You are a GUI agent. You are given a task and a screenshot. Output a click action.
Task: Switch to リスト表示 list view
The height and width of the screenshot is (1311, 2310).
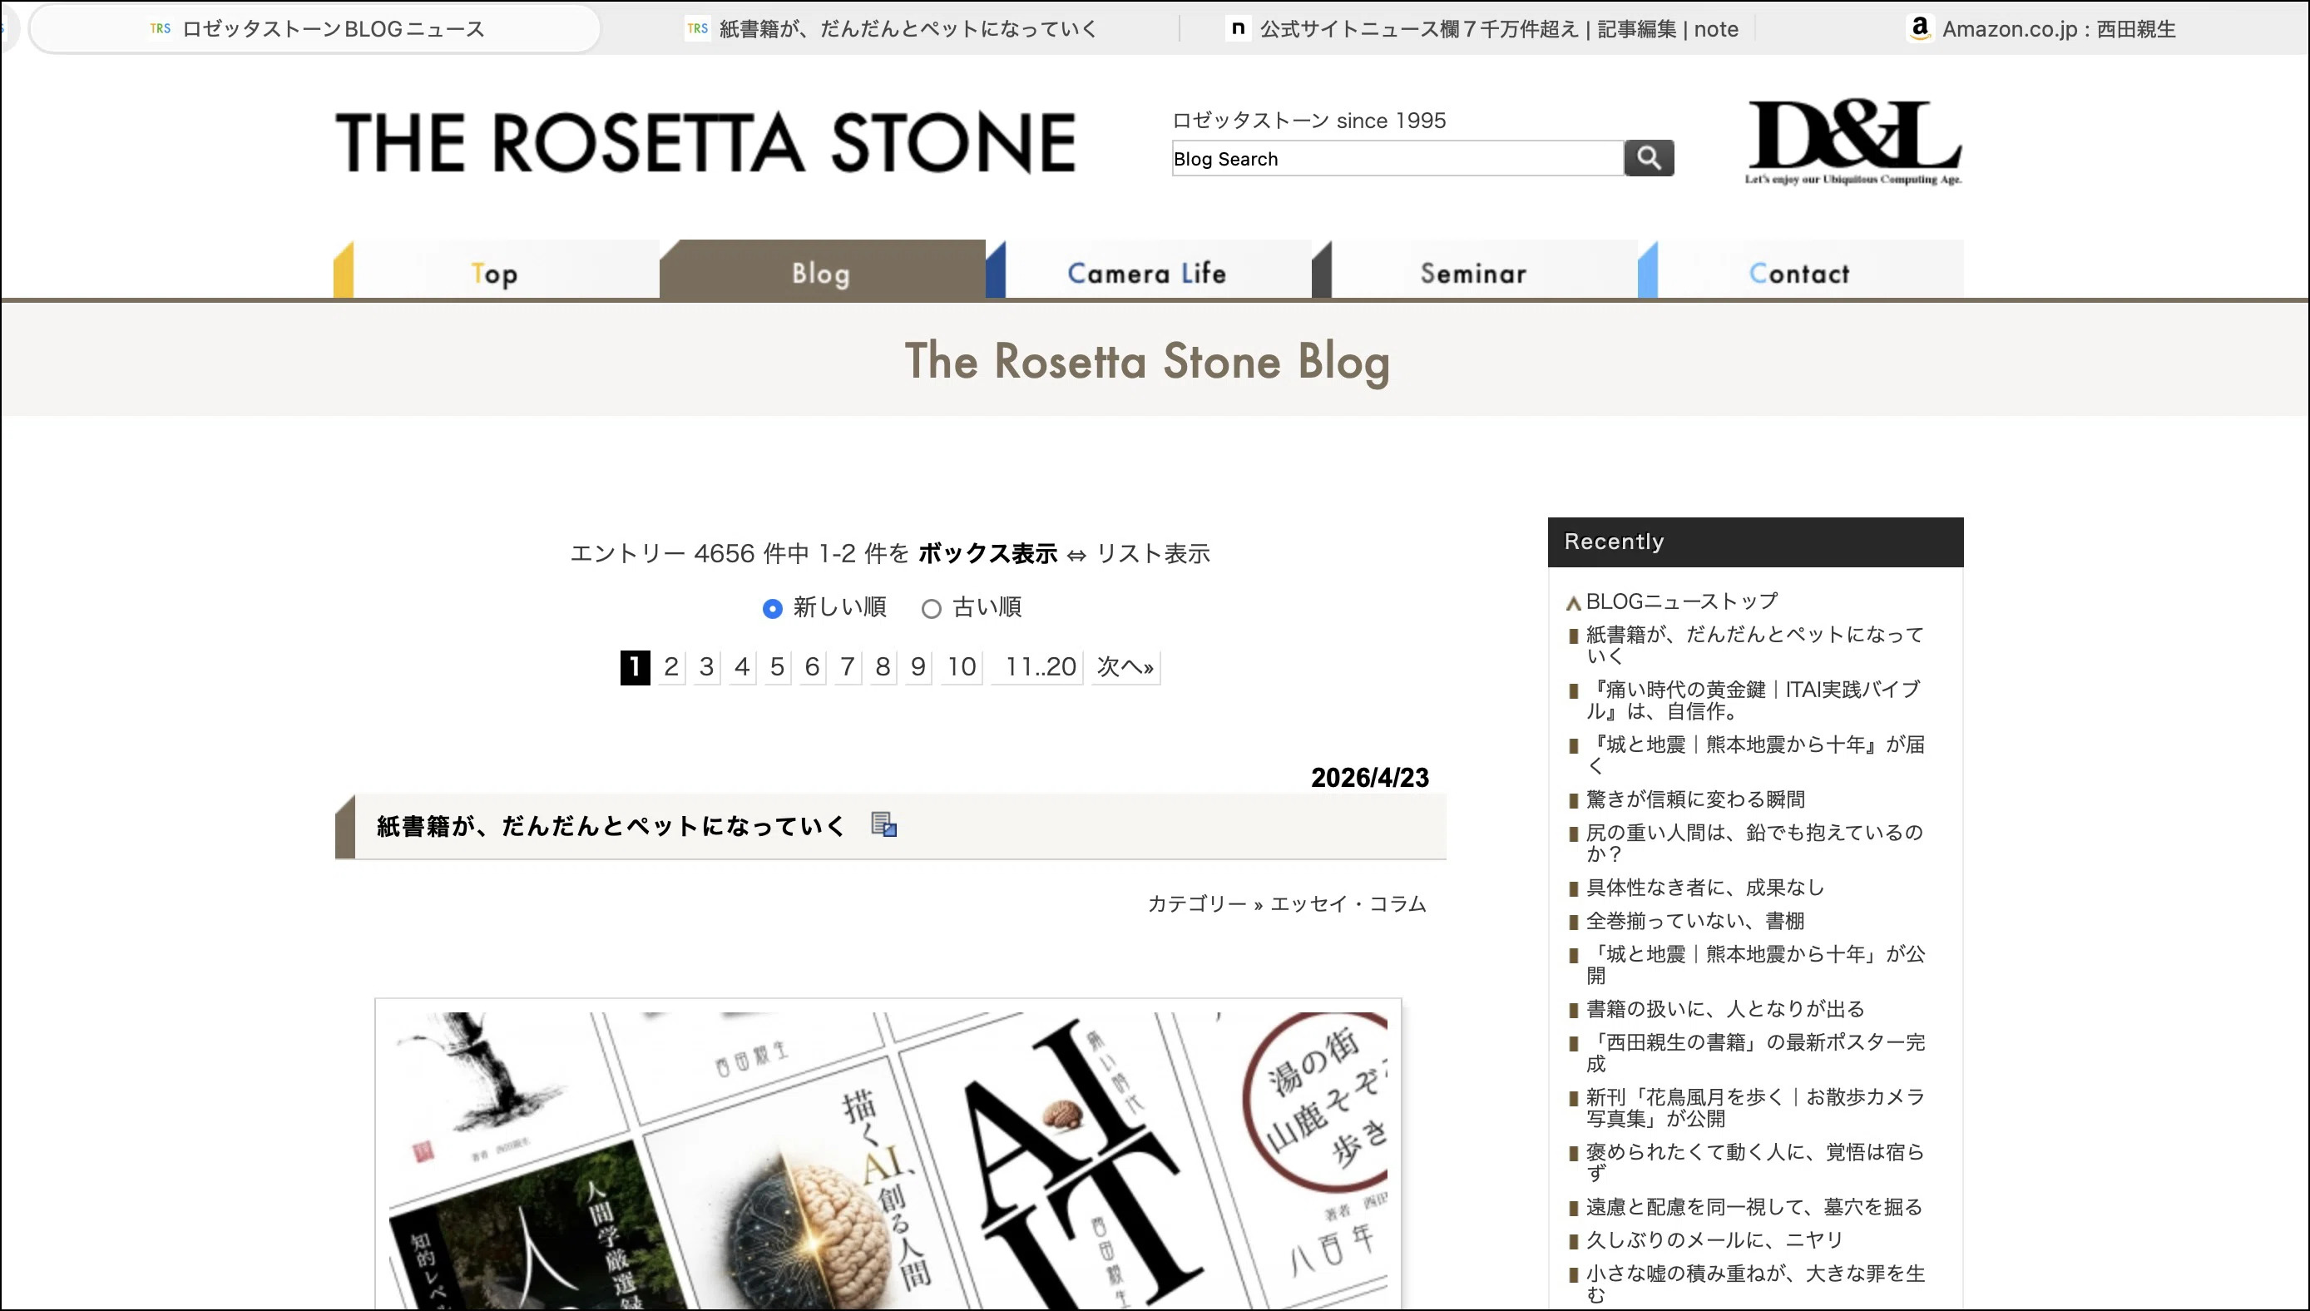click(1153, 554)
